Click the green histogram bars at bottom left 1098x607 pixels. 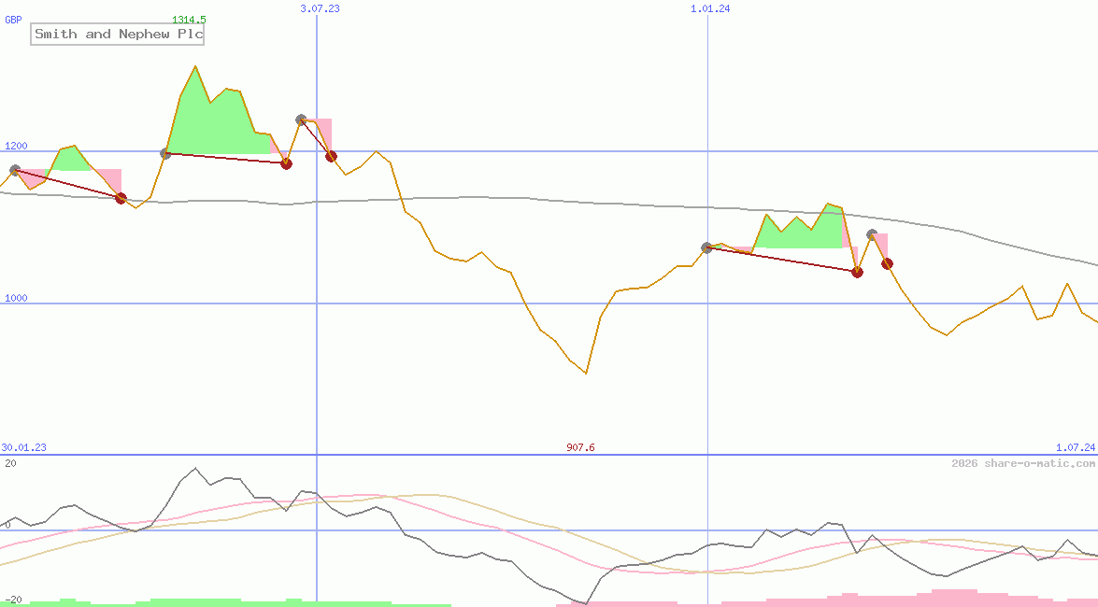[x=187, y=600]
